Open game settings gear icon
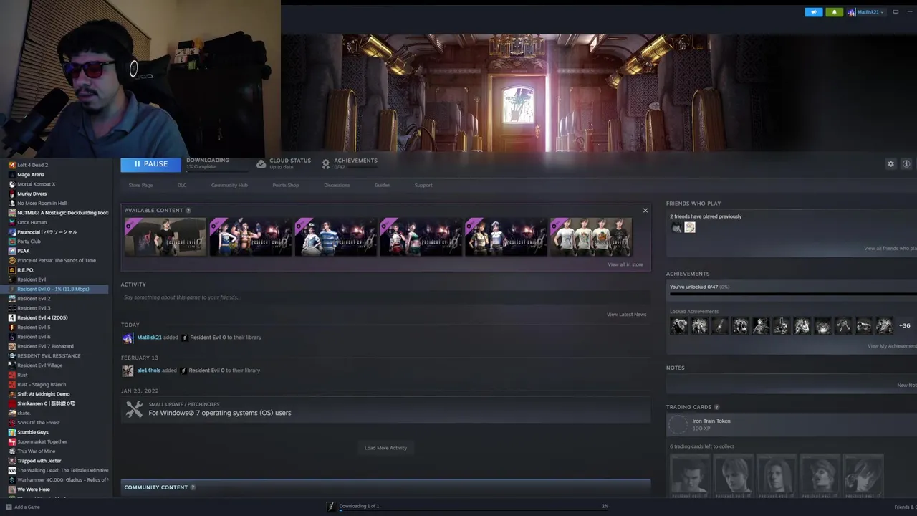This screenshot has width=917, height=516. click(890, 164)
